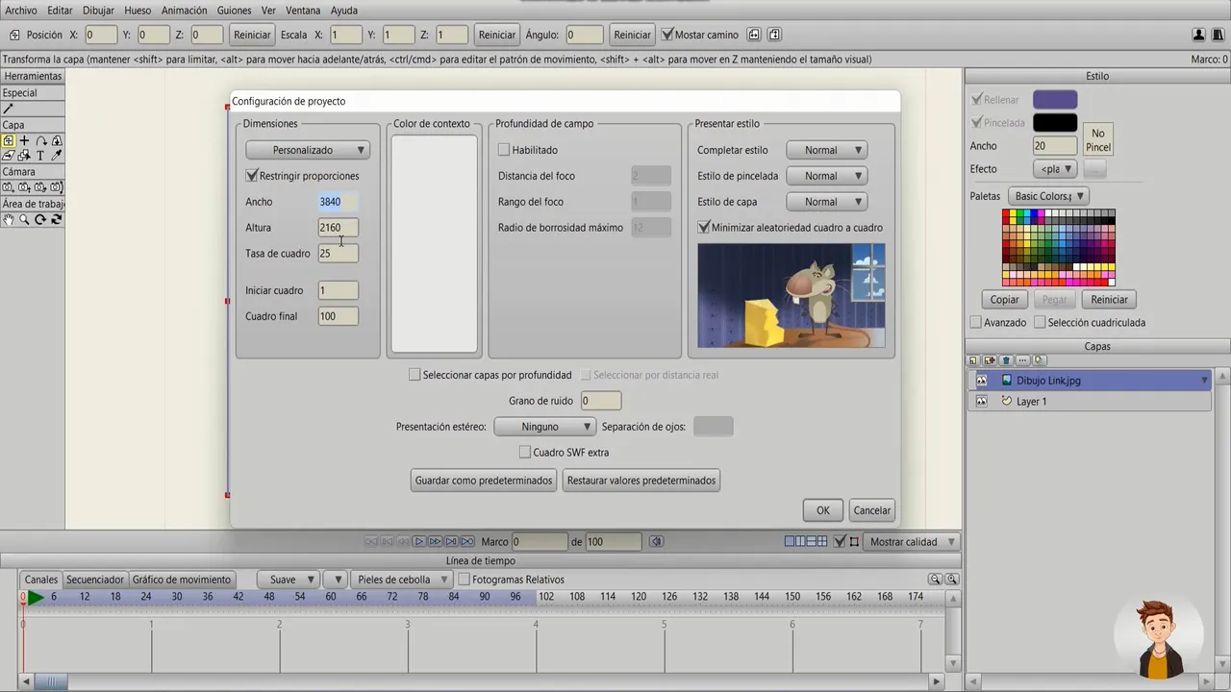This screenshot has height=692, width=1231.
Task: Open layer settings ellipsis icon in Capas
Action: (1022, 360)
